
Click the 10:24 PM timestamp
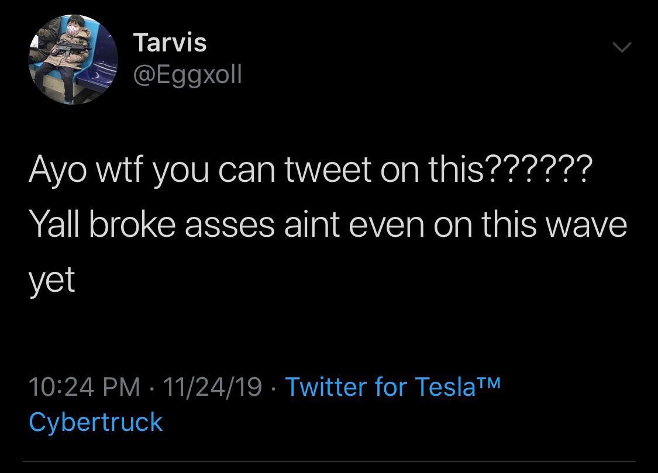(85, 386)
